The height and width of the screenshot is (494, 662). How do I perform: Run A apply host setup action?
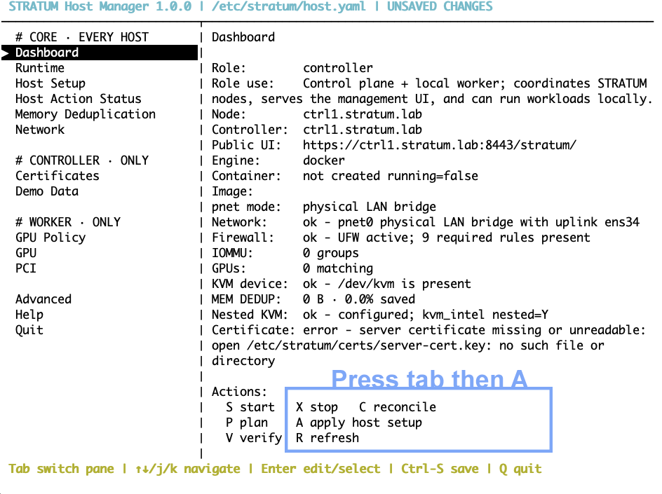[x=359, y=423]
